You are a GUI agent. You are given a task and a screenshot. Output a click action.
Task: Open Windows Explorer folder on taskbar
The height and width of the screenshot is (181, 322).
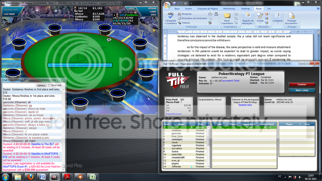click(x=18, y=177)
